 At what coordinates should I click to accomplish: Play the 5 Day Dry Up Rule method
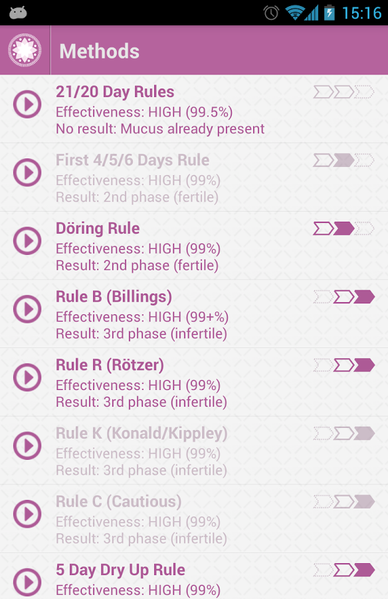(x=27, y=582)
